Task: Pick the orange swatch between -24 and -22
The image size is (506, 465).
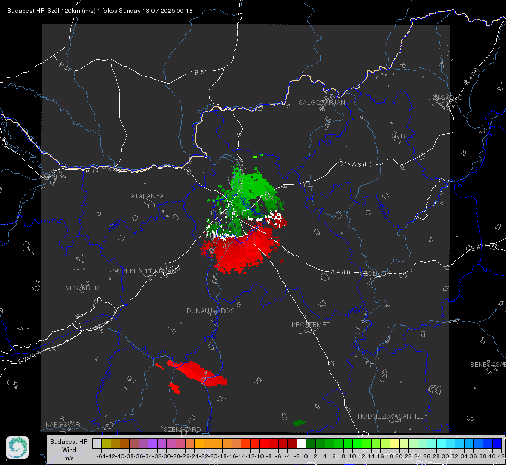Action: point(199,443)
